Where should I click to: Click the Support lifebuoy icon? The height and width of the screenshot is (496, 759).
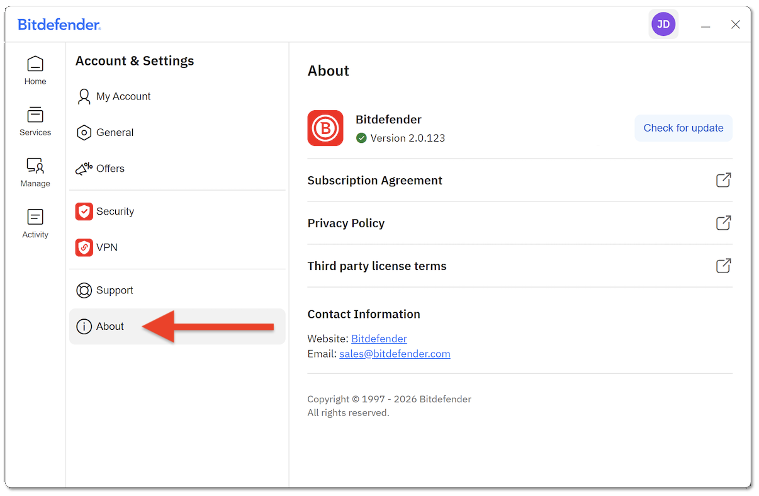[84, 290]
